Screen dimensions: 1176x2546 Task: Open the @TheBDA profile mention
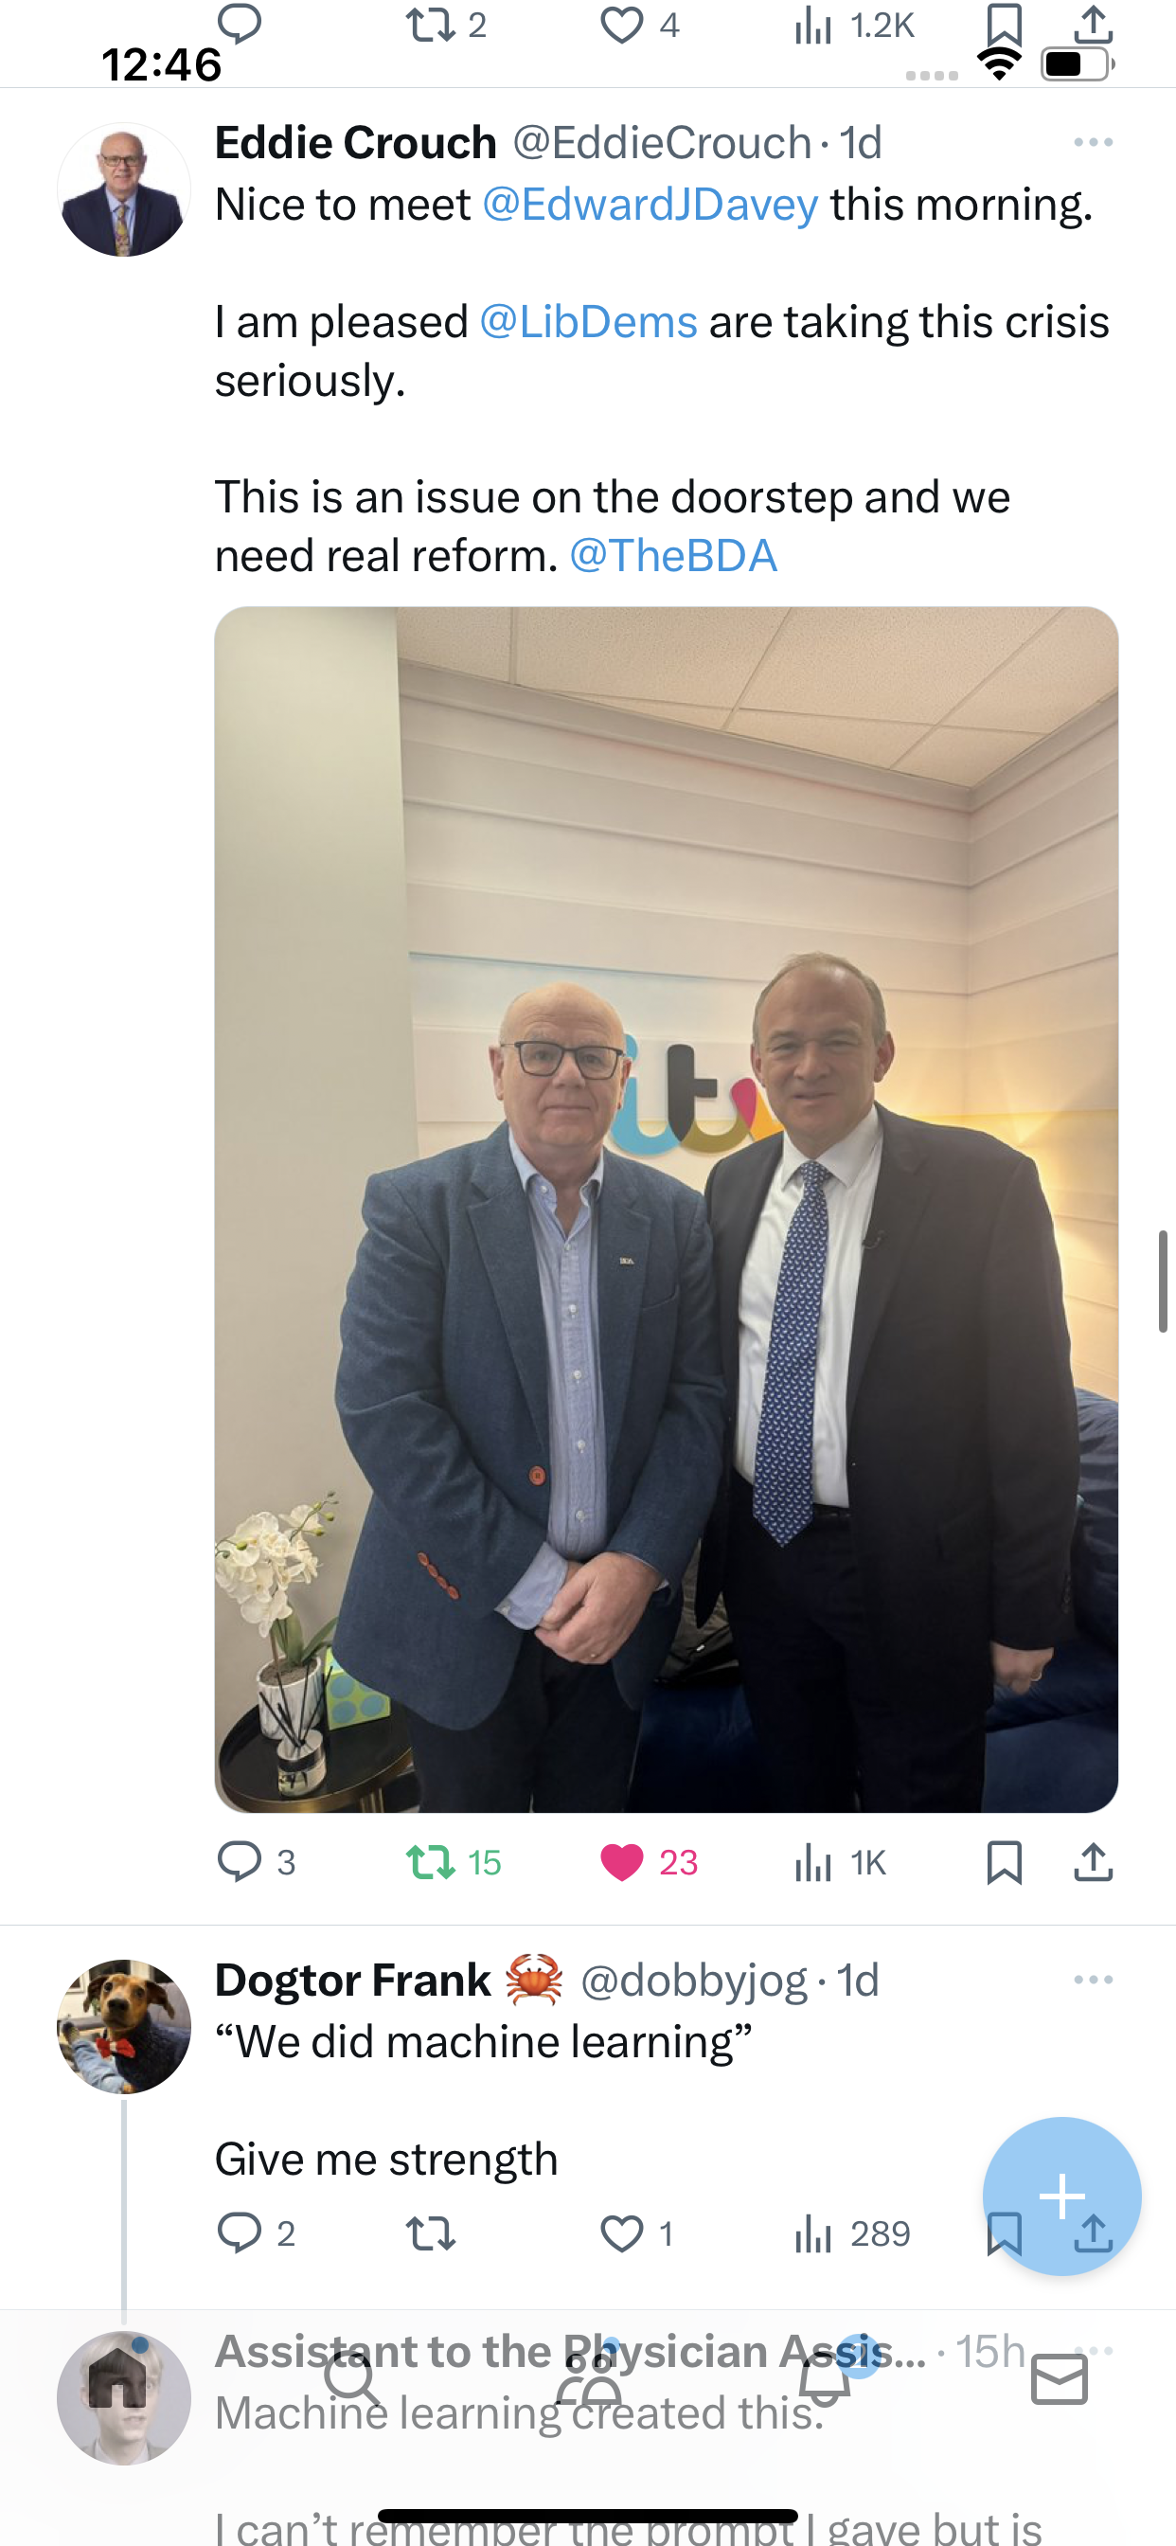674,555
